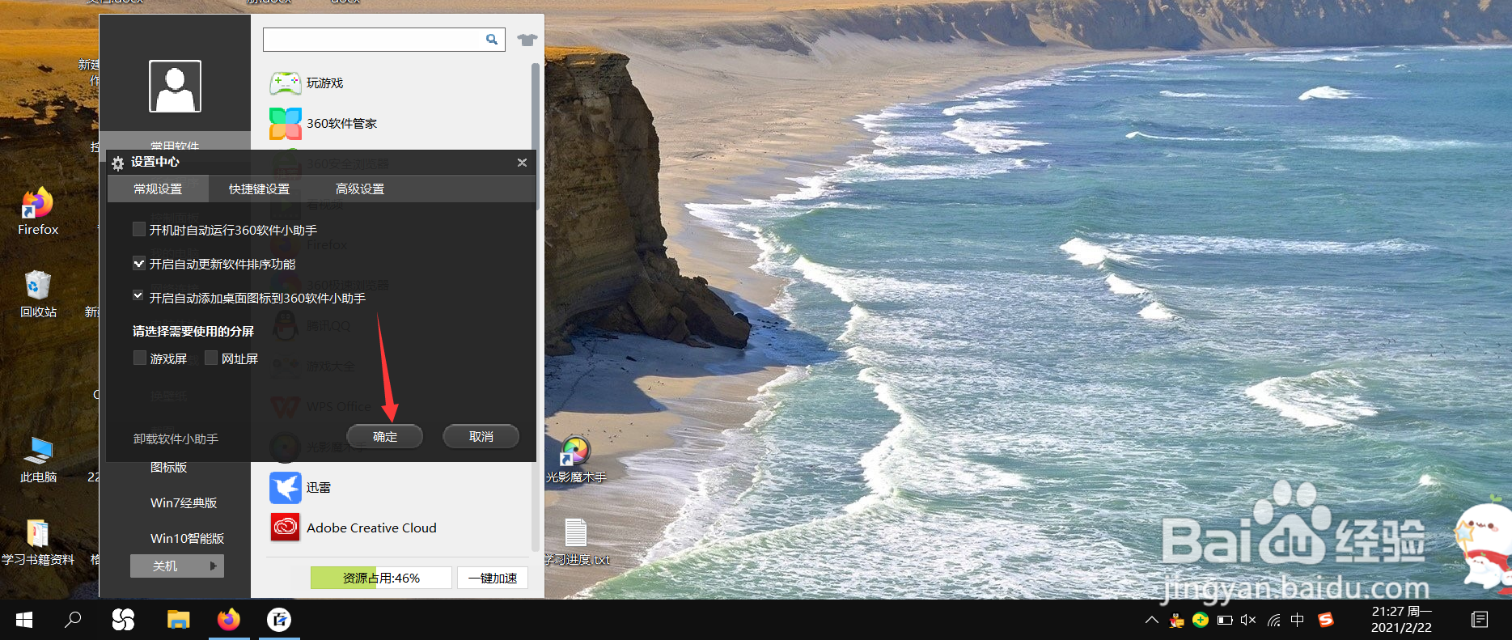The width and height of the screenshot is (1512, 640).
Task: Select the 图标版 menu style
Action: pos(169,467)
